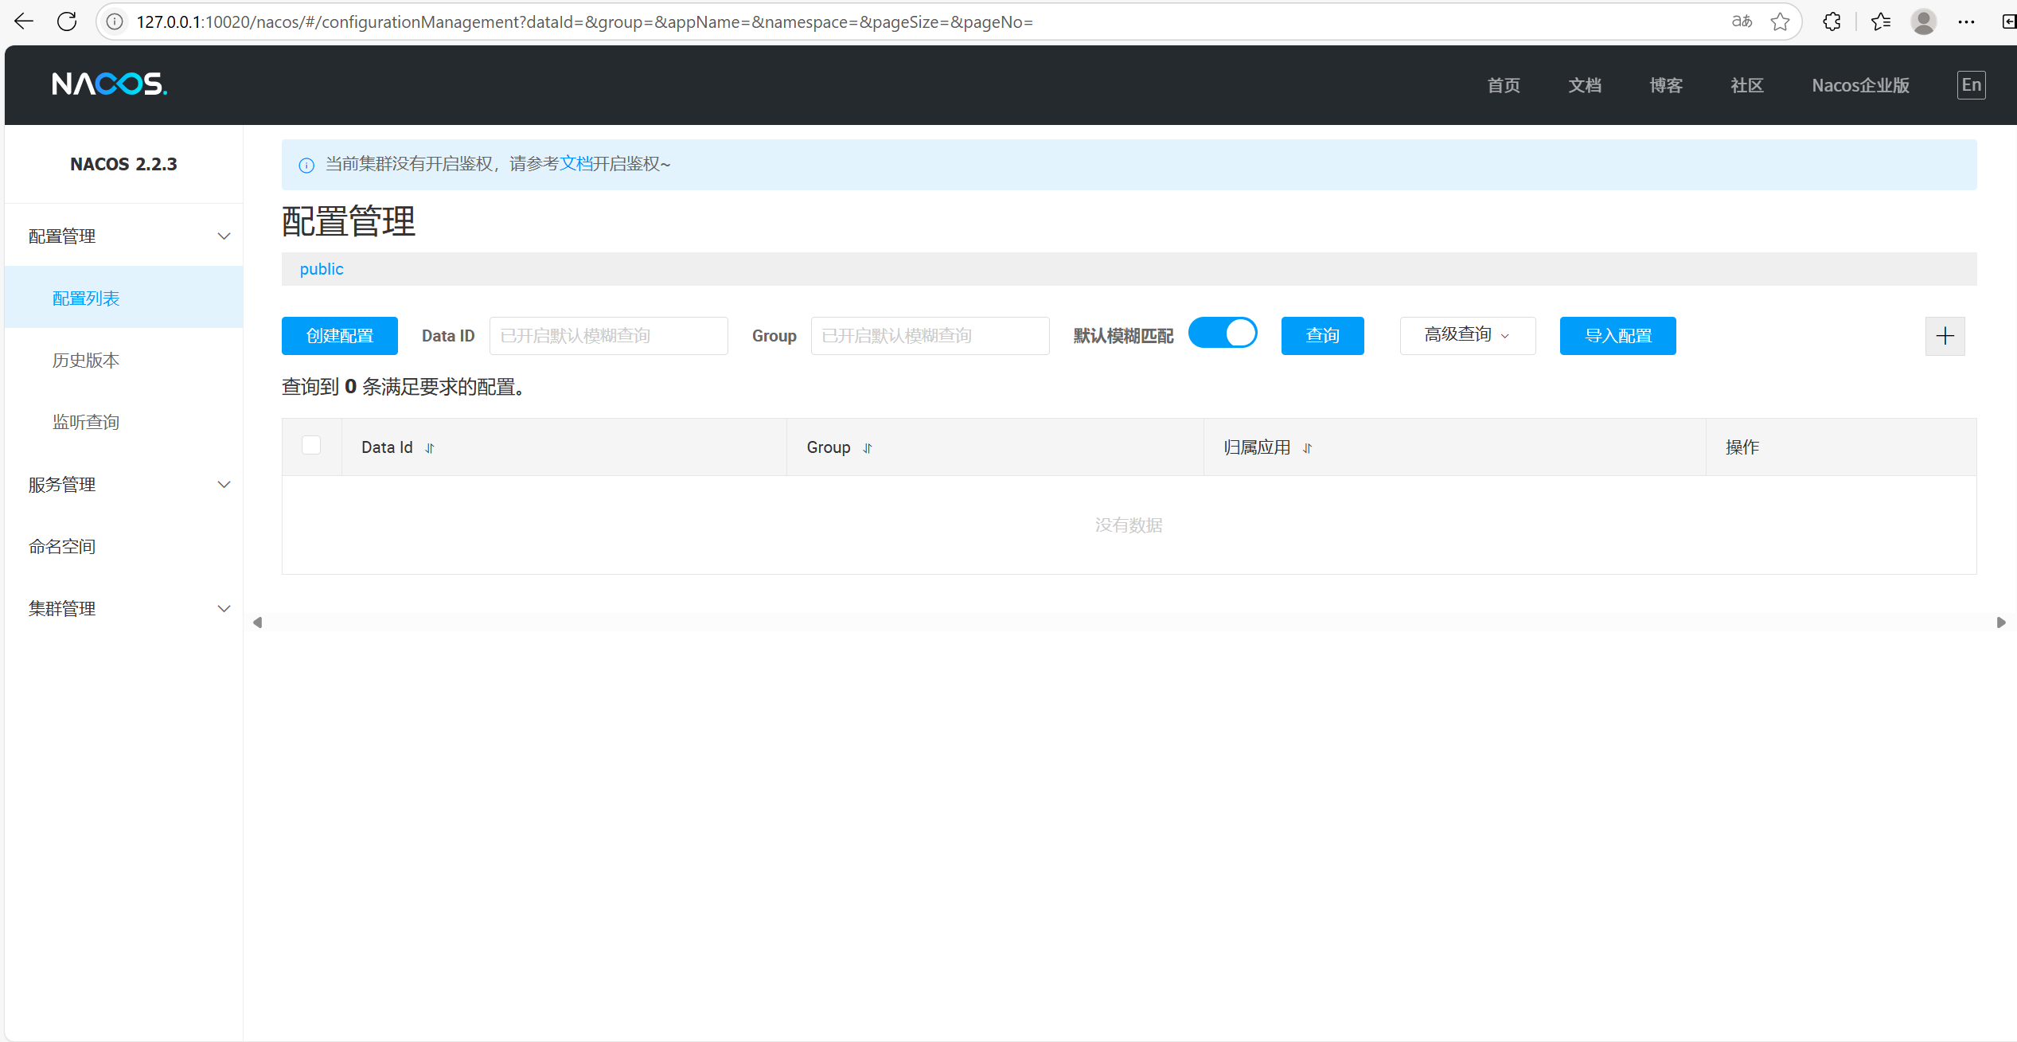The width and height of the screenshot is (2017, 1042).
Task: Sort table by Group column icon
Action: 868,448
